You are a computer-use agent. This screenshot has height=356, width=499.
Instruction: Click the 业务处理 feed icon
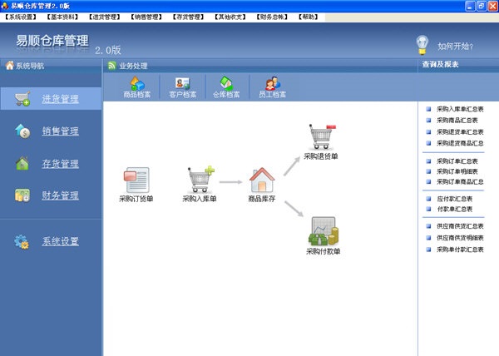111,66
